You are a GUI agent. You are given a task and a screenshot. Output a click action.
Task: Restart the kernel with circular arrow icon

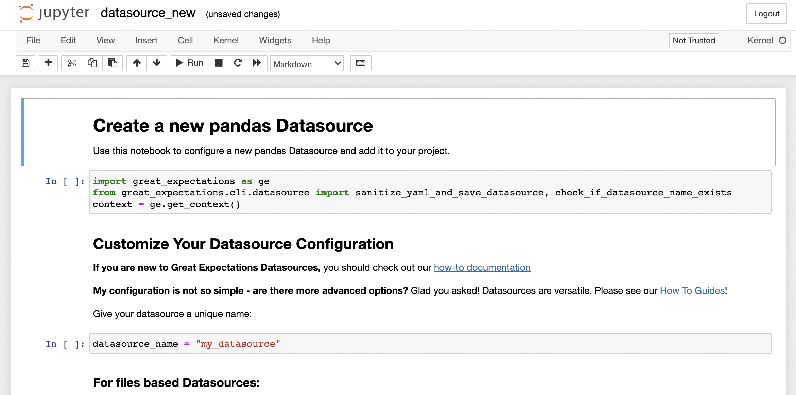pyautogui.click(x=238, y=63)
